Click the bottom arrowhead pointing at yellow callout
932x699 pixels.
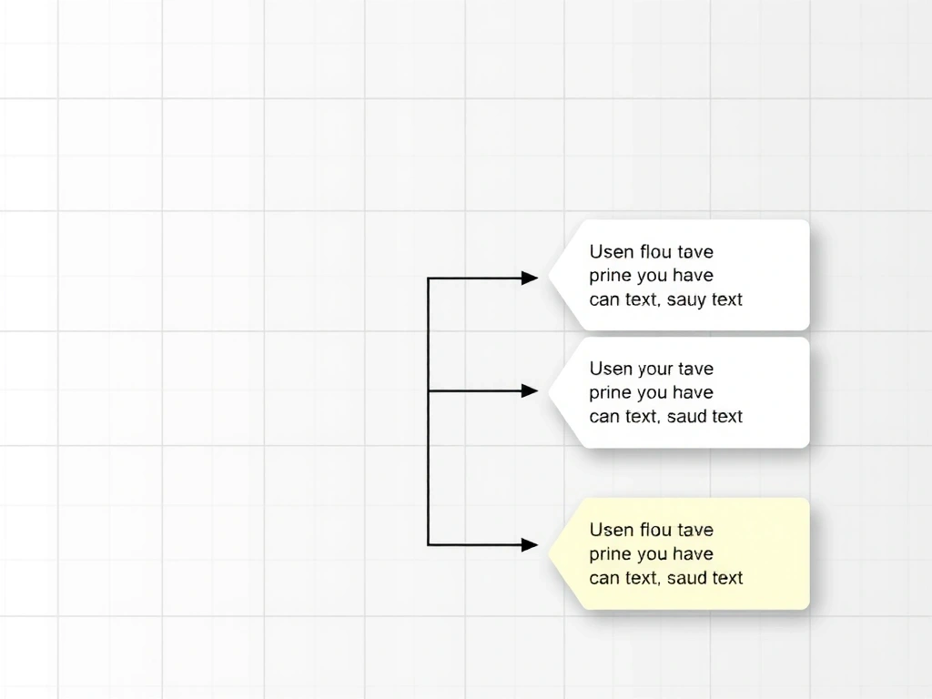530,544
